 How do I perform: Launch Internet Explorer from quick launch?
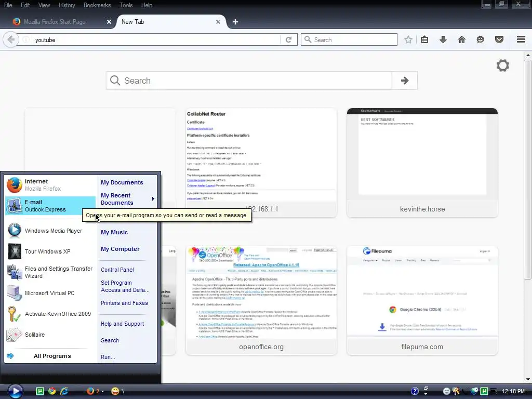pyautogui.click(x=64, y=391)
